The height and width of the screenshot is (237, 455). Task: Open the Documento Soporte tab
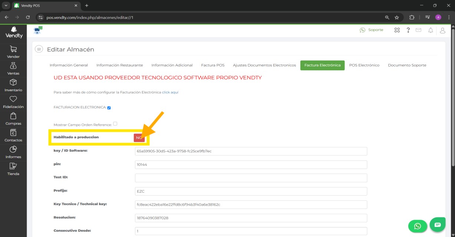point(407,65)
